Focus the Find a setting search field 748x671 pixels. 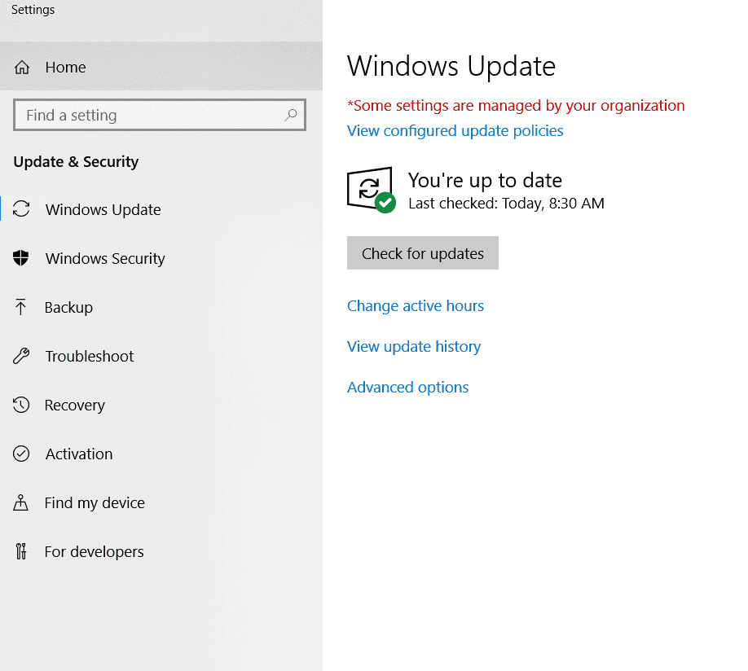[x=151, y=116]
